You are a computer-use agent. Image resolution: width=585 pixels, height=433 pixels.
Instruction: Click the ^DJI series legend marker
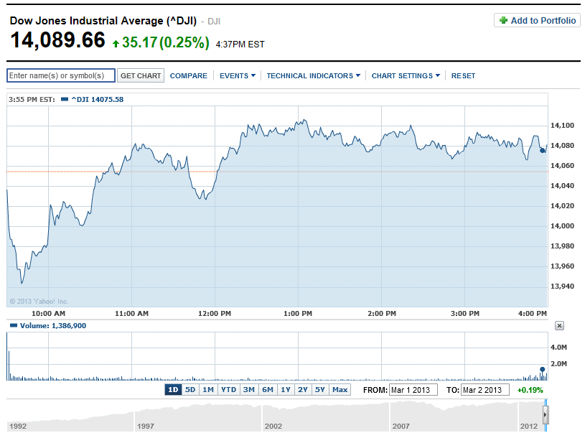65,99
